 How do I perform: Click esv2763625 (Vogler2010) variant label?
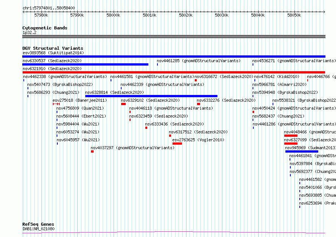(x=198, y=140)
